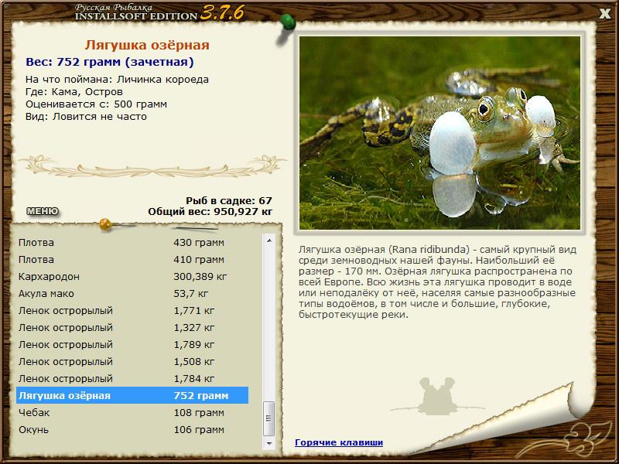Click the Оценивается с: 500 грамм line
The image size is (619, 464).
(x=96, y=104)
